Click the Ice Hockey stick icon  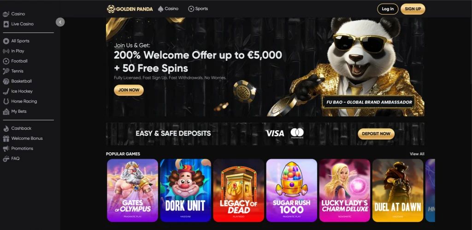(x=6, y=91)
